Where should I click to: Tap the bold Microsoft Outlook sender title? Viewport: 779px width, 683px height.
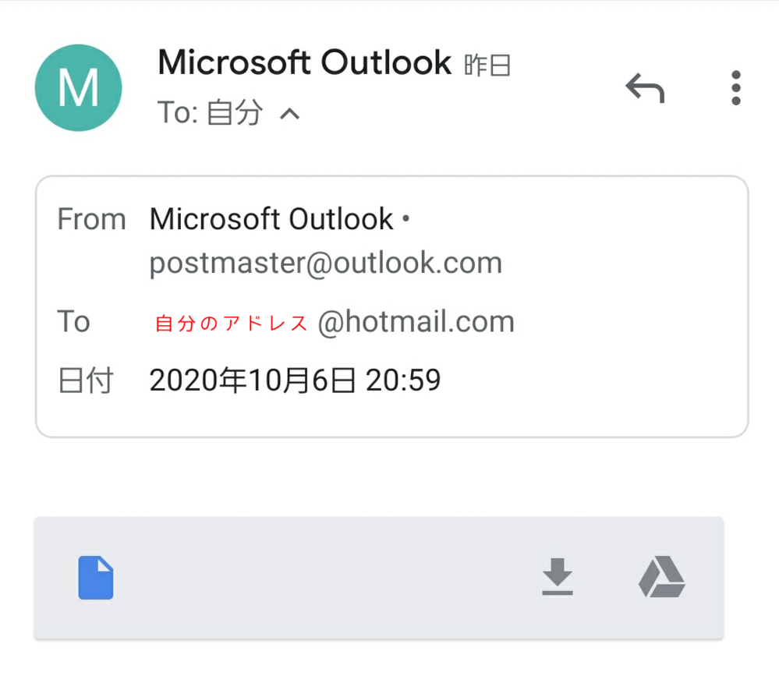click(x=304, y=62)
